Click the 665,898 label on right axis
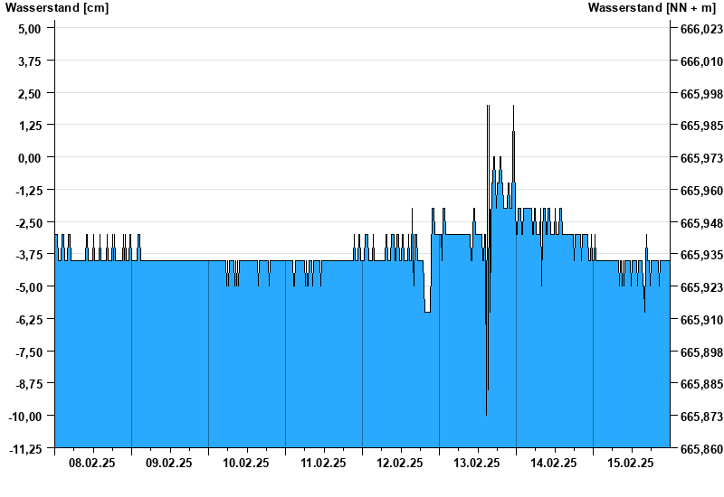 point(702,352)
